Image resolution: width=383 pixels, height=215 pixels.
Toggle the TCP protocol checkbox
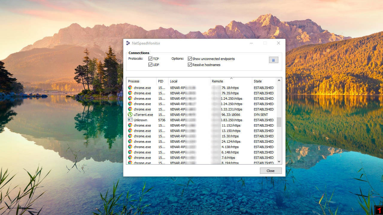(150, 59)
